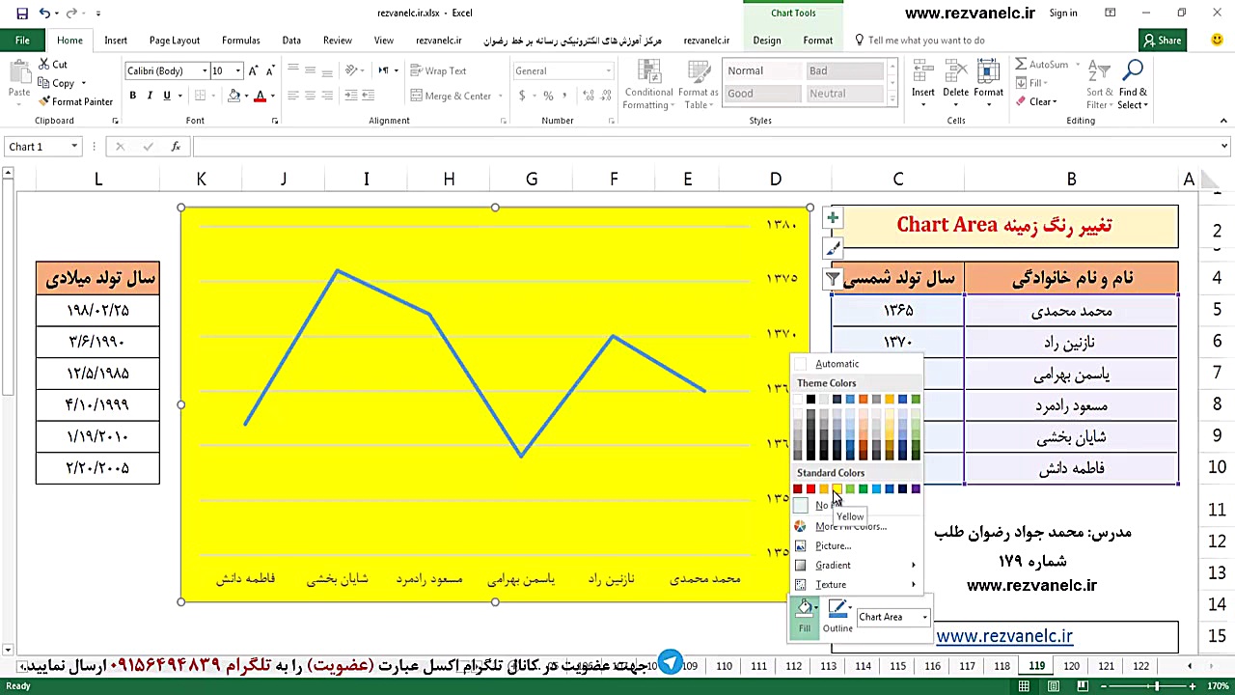Open Delete cells command

(x=955, y=82)
